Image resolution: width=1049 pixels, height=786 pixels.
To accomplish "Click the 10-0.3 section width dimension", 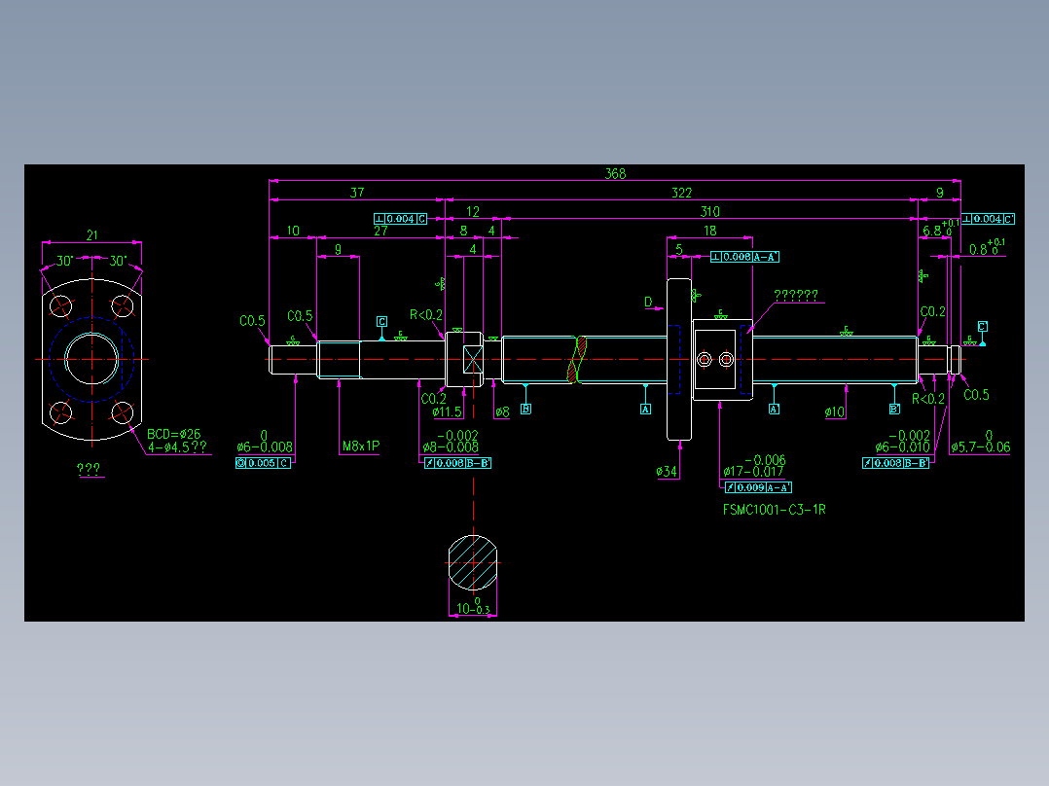I will pyautogui.click(x=473, y=605).
